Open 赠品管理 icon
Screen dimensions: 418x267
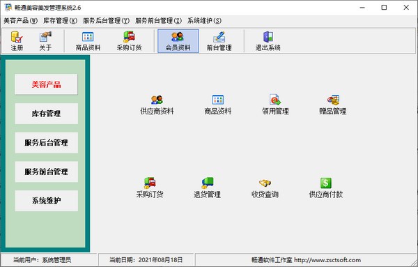[333, 105]
